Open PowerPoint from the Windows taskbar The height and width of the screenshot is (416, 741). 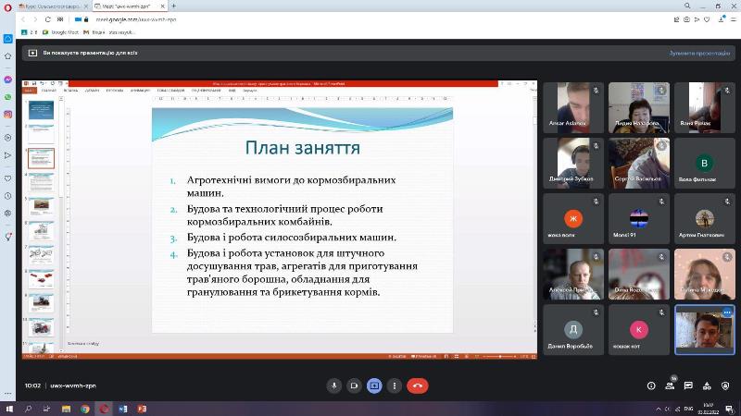(x=142, y=408)
